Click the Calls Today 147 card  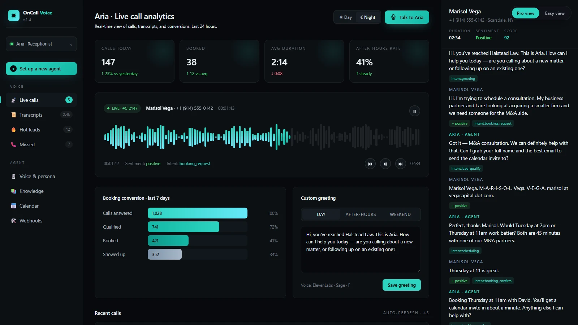(134, 61)
